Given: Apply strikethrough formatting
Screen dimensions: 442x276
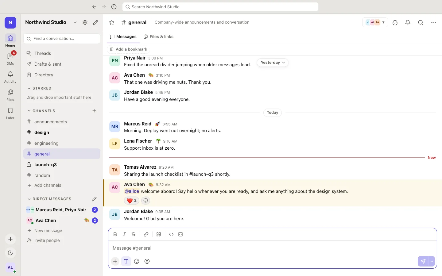Looking at the screenshot, I should pyautogui.click(x=134, y=234).
